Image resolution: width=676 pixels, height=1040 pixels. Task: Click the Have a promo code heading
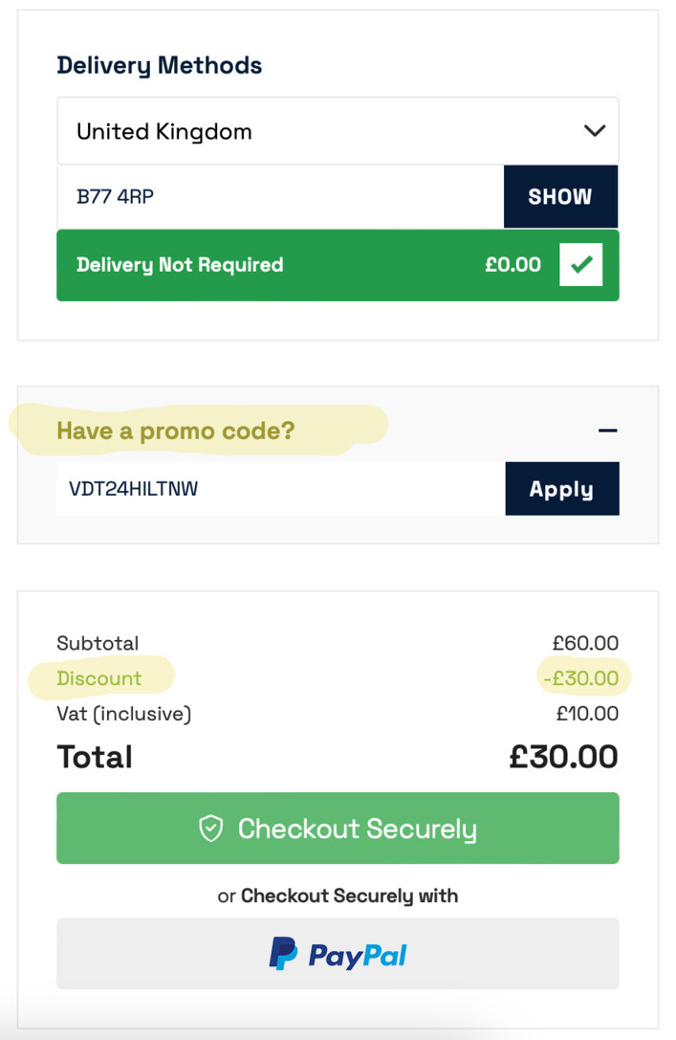point(176,431)
